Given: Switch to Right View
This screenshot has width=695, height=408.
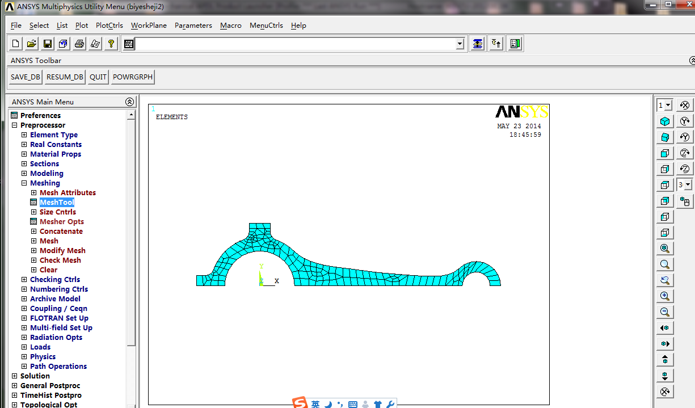Looking at the screenshot, I should (665, 169).
